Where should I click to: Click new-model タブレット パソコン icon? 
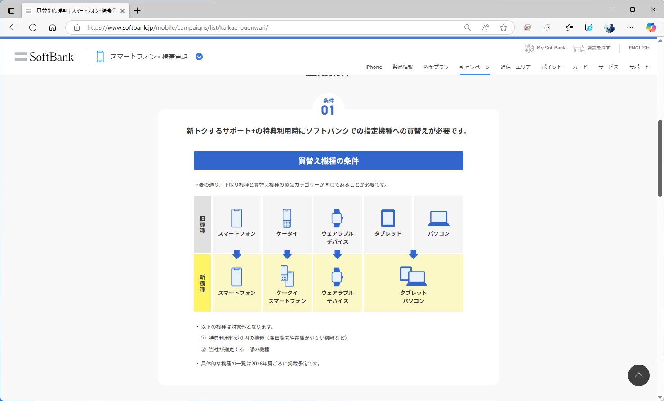[414, 276]
